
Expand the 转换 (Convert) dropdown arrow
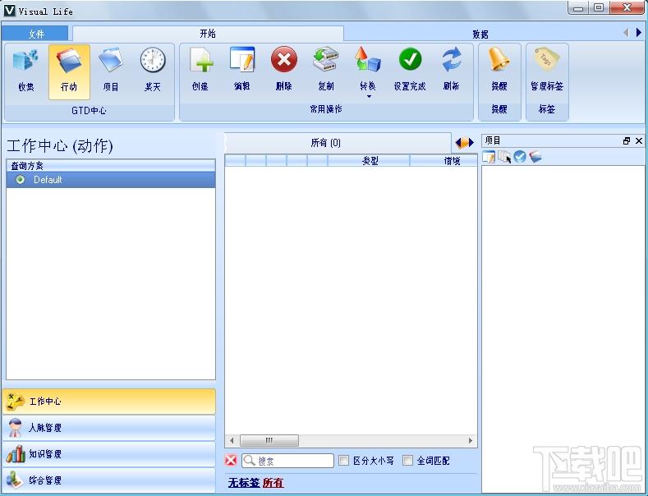[x=368, y=96]
